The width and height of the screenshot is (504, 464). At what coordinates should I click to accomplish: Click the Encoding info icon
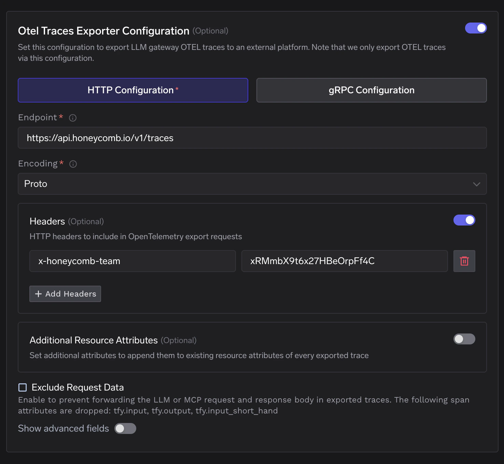pos(73,164)
